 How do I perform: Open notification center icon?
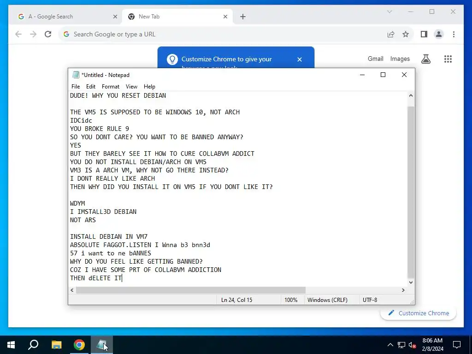click(457, 345)
